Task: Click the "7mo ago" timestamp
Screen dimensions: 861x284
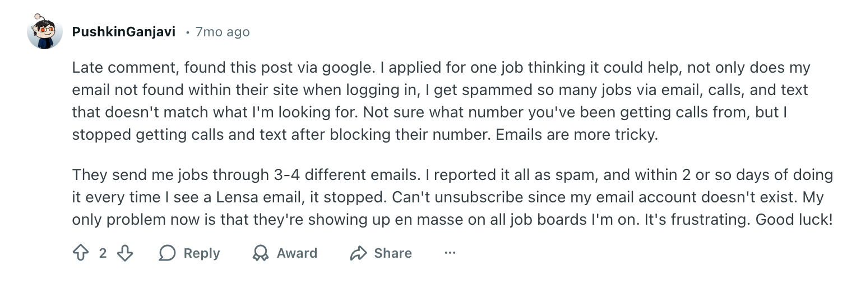Action: point(222,32)
